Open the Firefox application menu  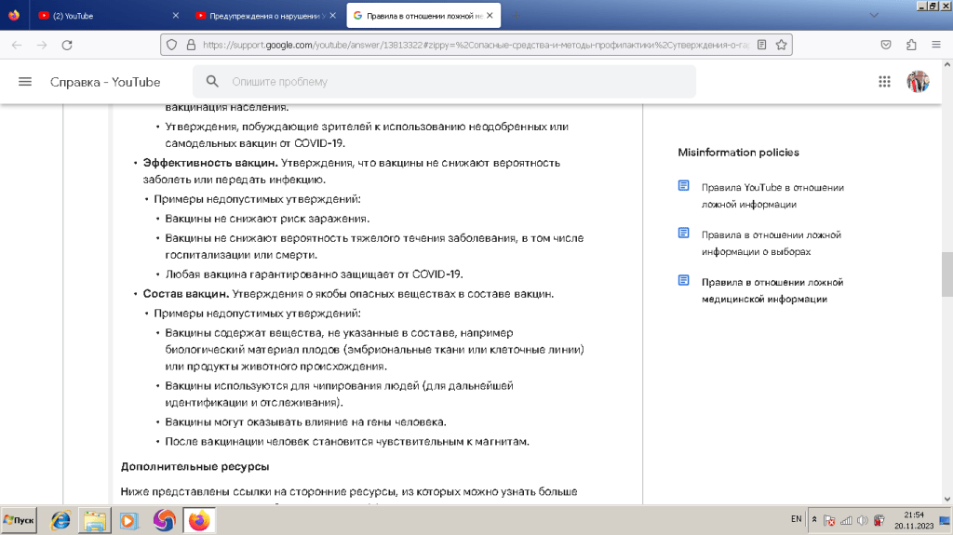click(935, 45)
